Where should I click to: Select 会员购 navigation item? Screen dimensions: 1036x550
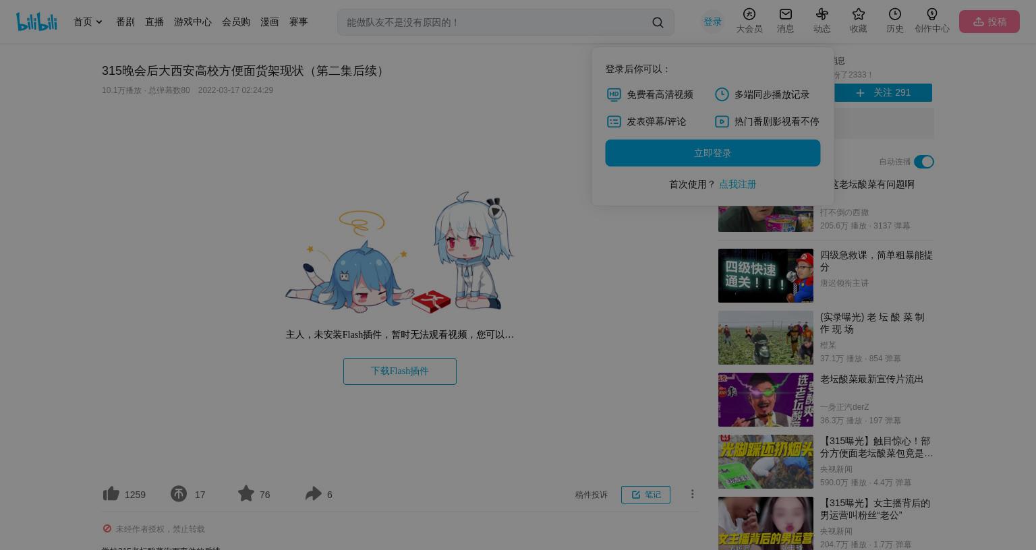point(236,22)
